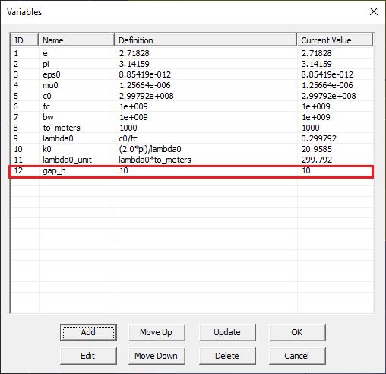
Task: Select the gap_h variable row
Action: click(x=191, y=170)
